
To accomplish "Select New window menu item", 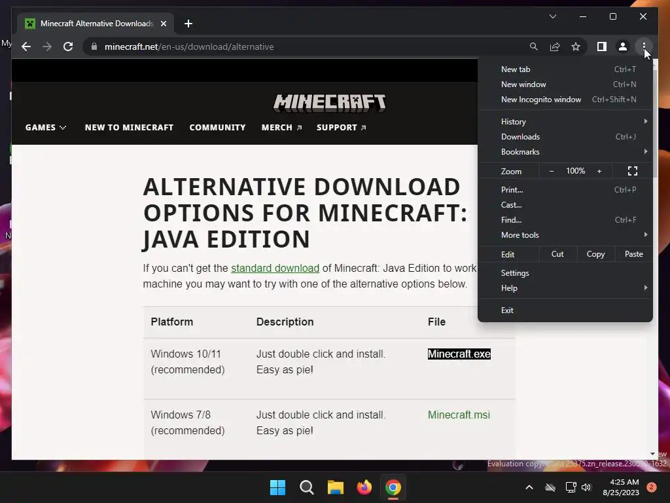I will (565, 84).
